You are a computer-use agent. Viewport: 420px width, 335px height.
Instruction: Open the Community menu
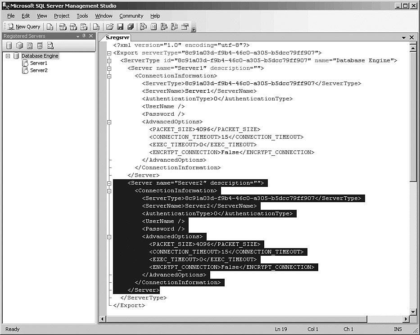(131, 16)
